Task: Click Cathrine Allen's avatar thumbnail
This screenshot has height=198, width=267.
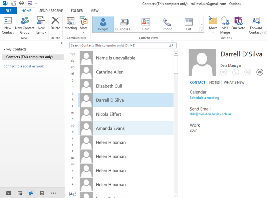Action: [x=86, y=72]
